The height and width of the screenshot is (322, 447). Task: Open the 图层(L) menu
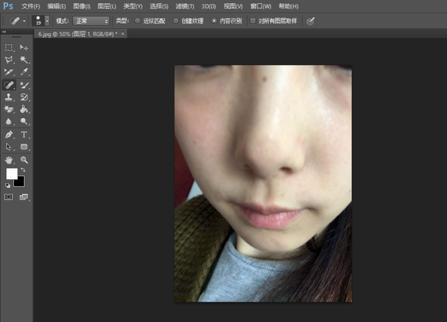pyautogui.click(x=107, y=6)
